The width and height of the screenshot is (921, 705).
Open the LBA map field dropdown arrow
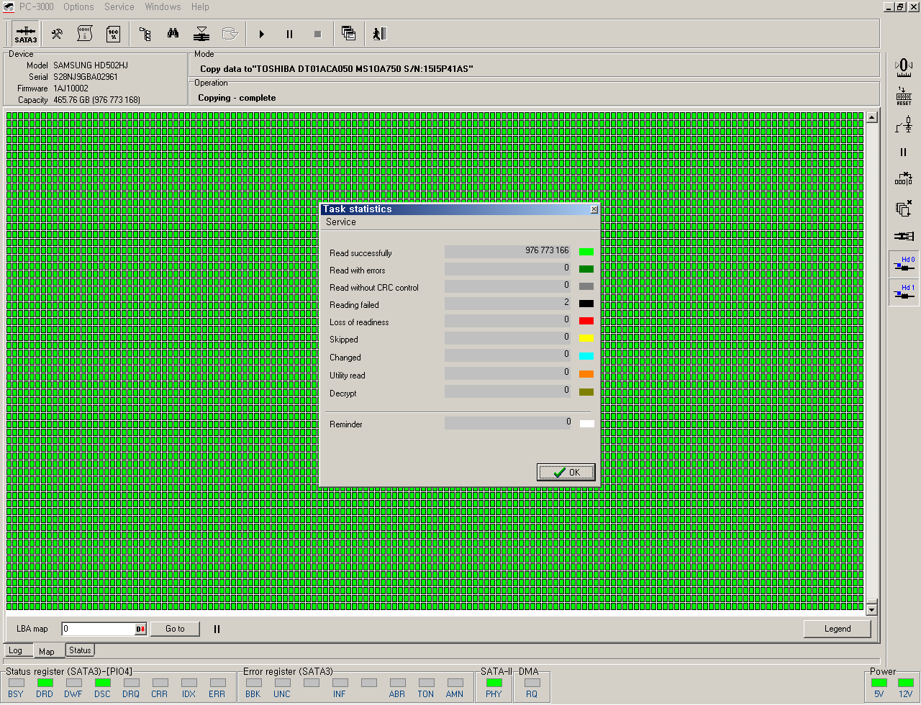point(141,629)
